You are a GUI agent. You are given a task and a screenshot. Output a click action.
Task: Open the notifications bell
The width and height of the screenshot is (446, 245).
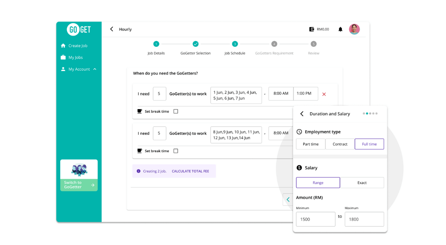(340, 29)
